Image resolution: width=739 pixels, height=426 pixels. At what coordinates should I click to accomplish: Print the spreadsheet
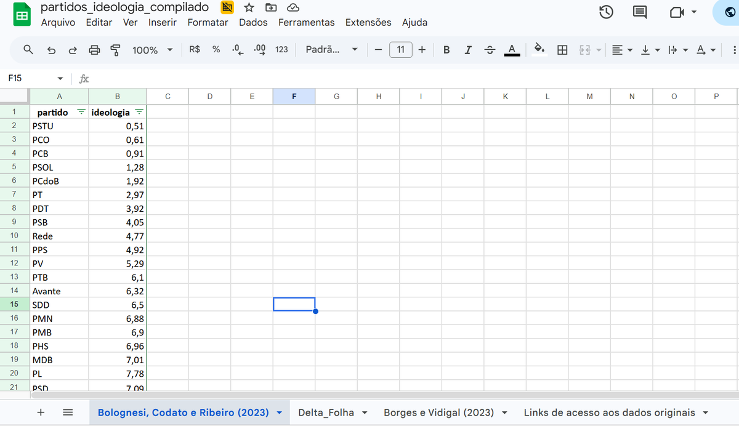pyautogui.click(x=94, y=50)
